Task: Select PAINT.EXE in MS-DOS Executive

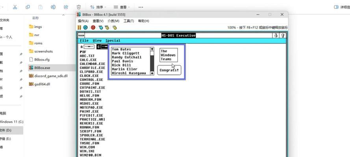Action: (x=89, y=111)
